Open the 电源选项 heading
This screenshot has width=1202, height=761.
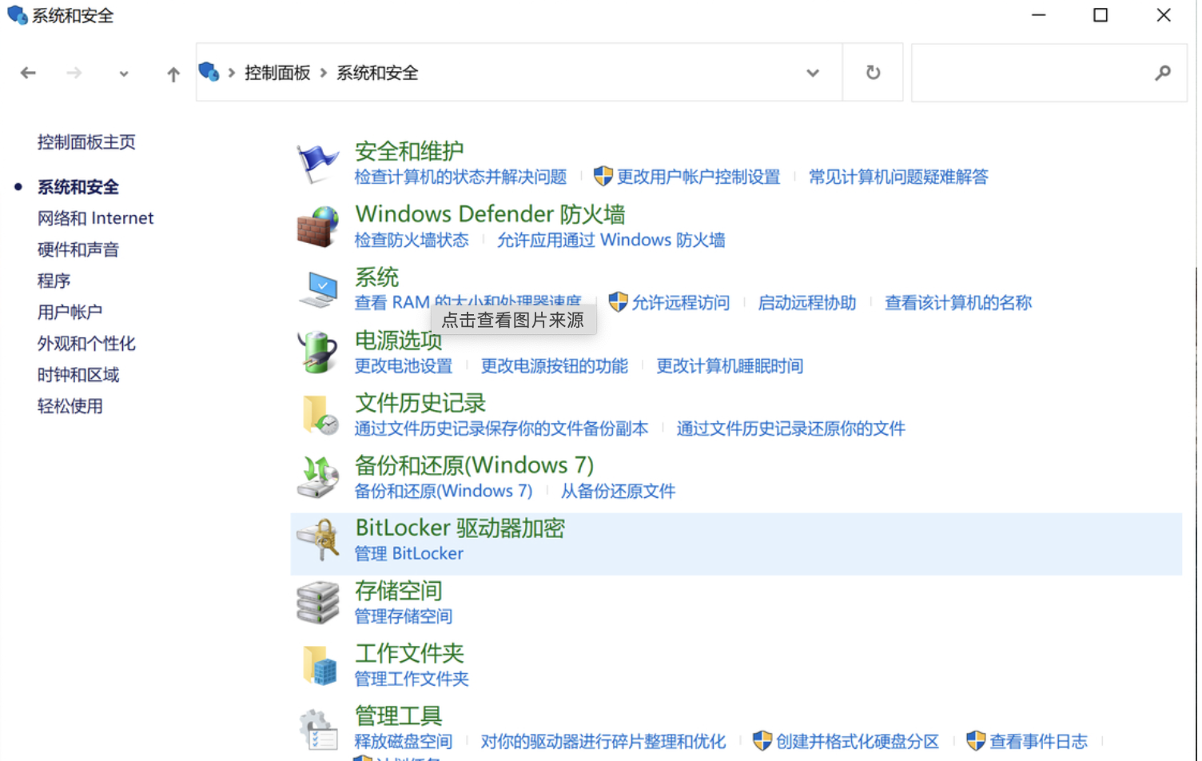click(x=398, y=341)
